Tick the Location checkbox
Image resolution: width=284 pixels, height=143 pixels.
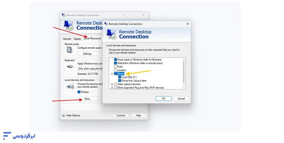point(115,70)
